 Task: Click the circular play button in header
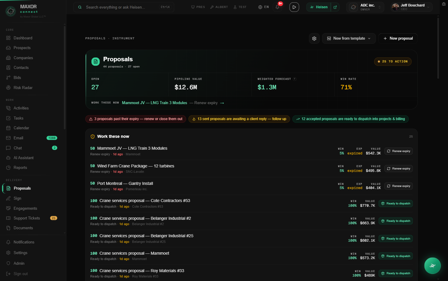pos(294,7)
